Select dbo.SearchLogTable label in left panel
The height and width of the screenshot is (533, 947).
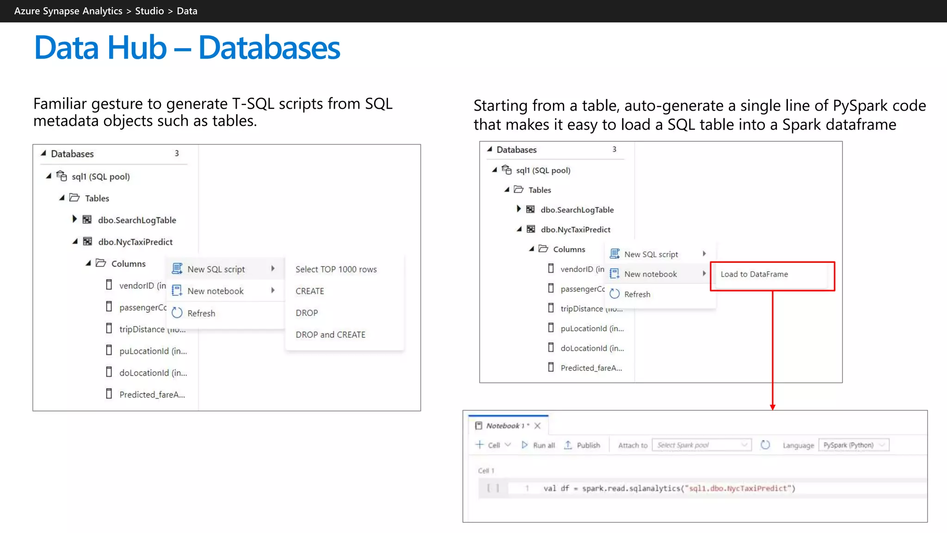pyautogui.click(x=137, y=220)
